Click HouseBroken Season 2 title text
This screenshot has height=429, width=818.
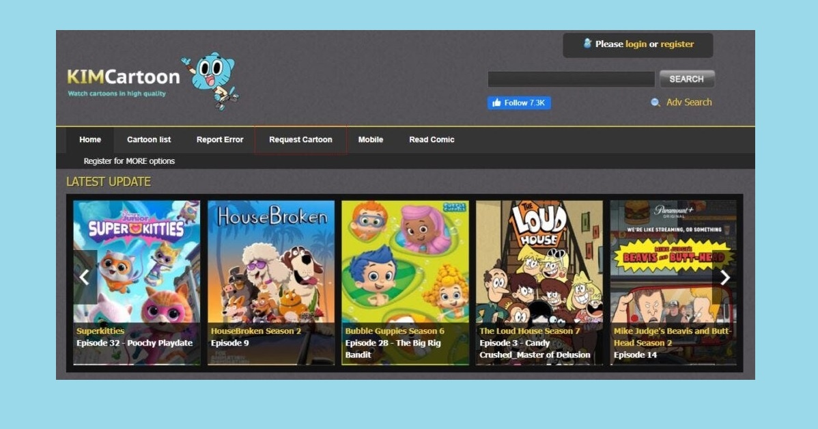(x=255, y=331)
